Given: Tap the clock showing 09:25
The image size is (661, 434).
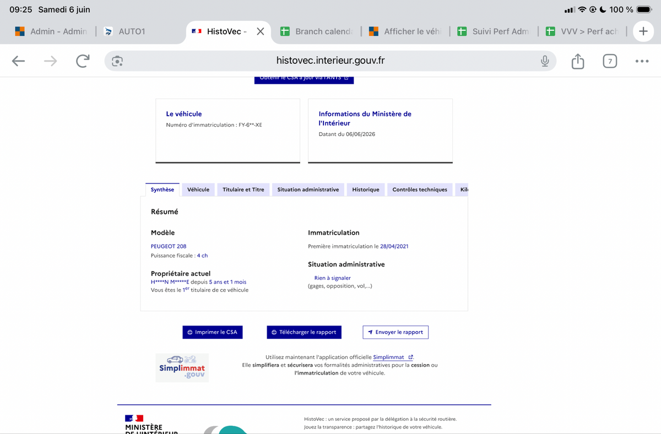Looking at the screenshot, I should pos(21,10).
